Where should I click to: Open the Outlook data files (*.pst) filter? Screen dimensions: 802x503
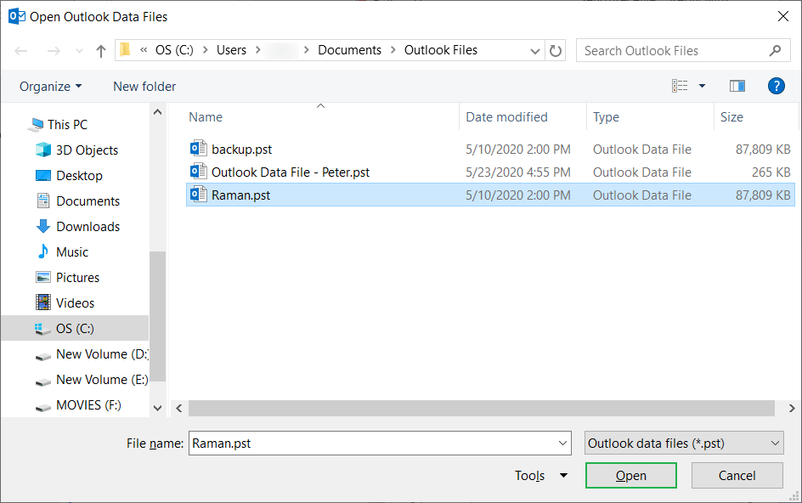[684, 444]
